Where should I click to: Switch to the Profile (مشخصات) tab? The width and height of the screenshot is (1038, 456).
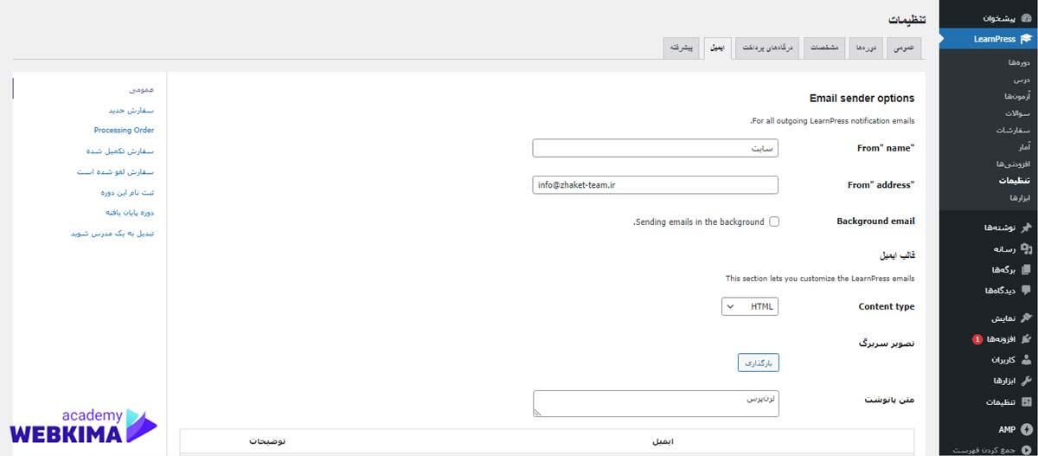click(x=823, y=48)
